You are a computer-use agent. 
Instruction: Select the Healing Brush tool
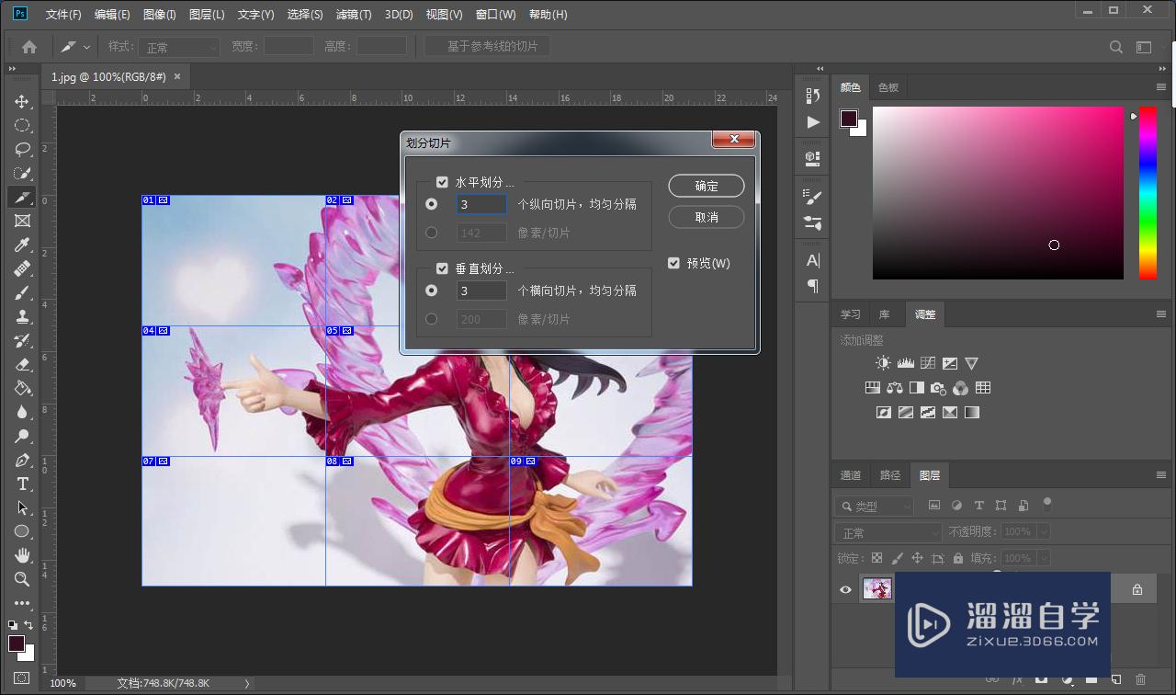22,268
